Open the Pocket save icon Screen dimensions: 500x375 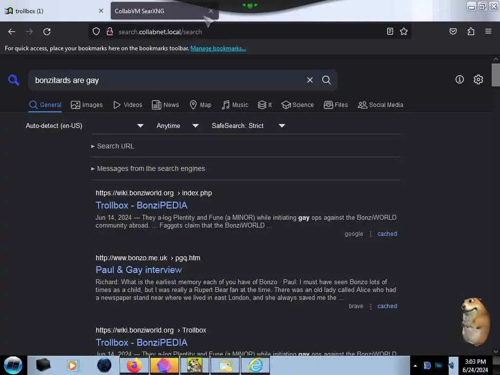point(453,31)
